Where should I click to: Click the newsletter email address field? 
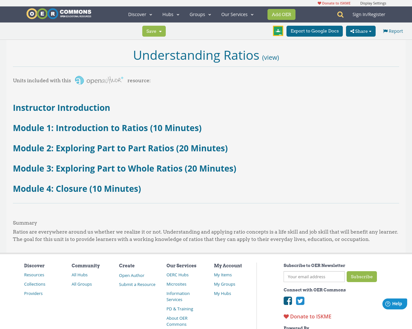[314, 276]
